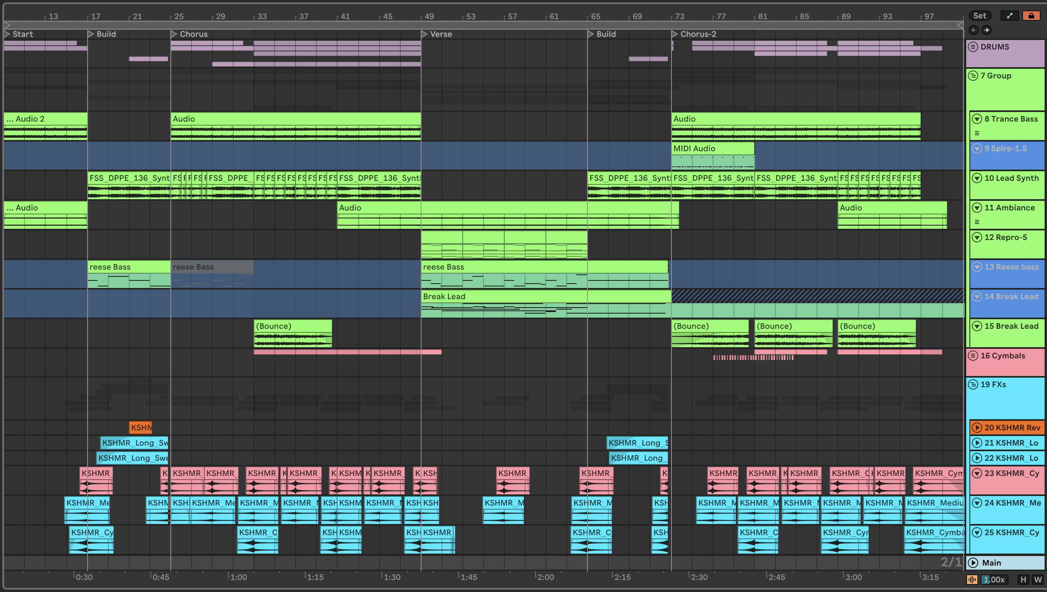Click bar 73 on the beat ruler
This screenshot has width=1047, height=592.
click(x=679, y=16)
